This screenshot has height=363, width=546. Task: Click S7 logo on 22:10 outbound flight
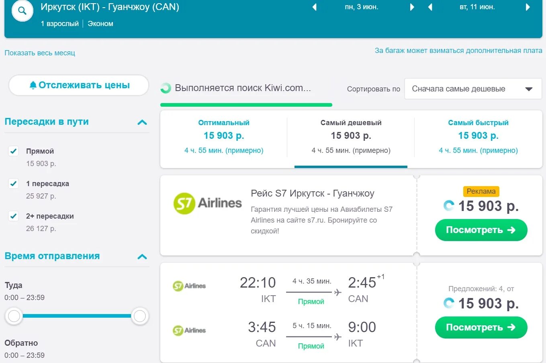(189, 286)
